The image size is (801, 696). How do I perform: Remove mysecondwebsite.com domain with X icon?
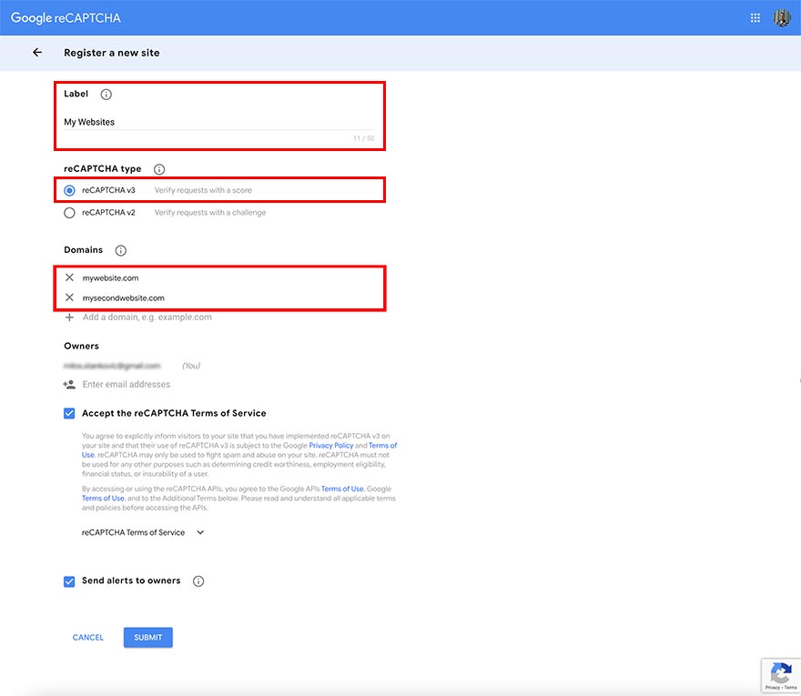69,298
